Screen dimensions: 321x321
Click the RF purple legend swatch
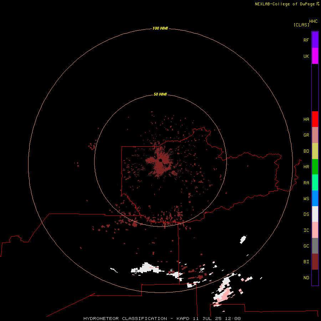(315, 40)
